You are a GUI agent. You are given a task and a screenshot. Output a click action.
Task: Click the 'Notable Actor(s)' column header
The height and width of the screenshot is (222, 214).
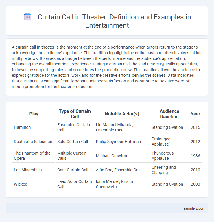122,114
